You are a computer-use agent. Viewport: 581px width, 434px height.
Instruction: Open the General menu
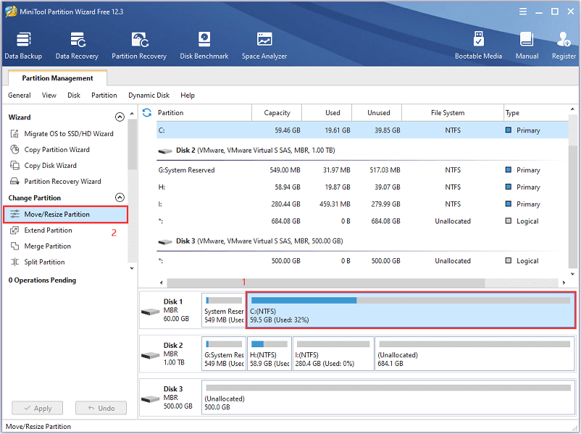tap(20, 95)
